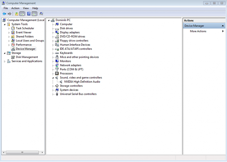Click the Disk Management icon
Viewport: 227px width, 162px height.
click(x=13, y=57)
